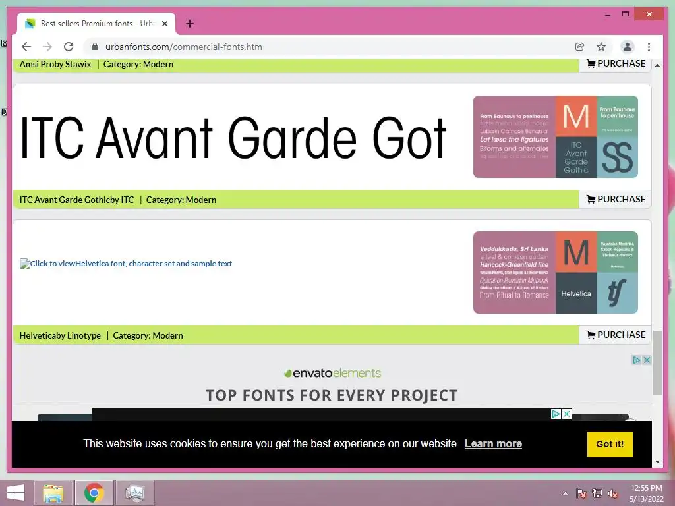Click broken Helvetica sample image link
Viewport: 675px width, 506px height.
pyautogui.click(x=126, y=264)
